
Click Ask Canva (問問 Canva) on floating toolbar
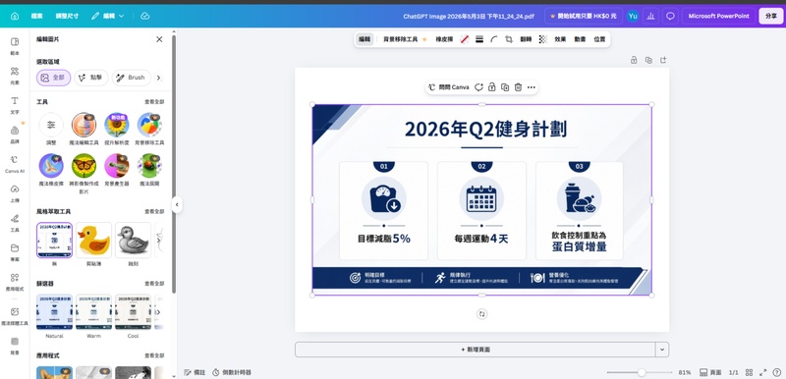coord(449,87)
